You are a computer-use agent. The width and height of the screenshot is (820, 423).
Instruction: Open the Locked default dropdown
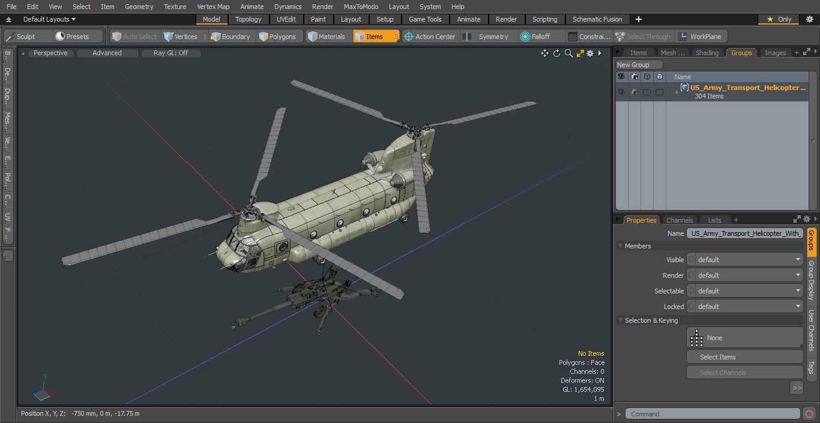[x=749, y=307]
